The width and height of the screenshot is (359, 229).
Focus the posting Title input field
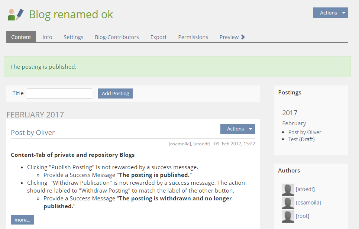point(59,93)
